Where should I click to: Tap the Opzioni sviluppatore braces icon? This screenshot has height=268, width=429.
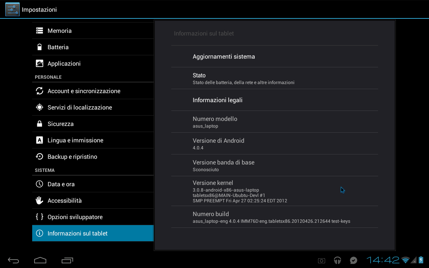click(39, 217)
